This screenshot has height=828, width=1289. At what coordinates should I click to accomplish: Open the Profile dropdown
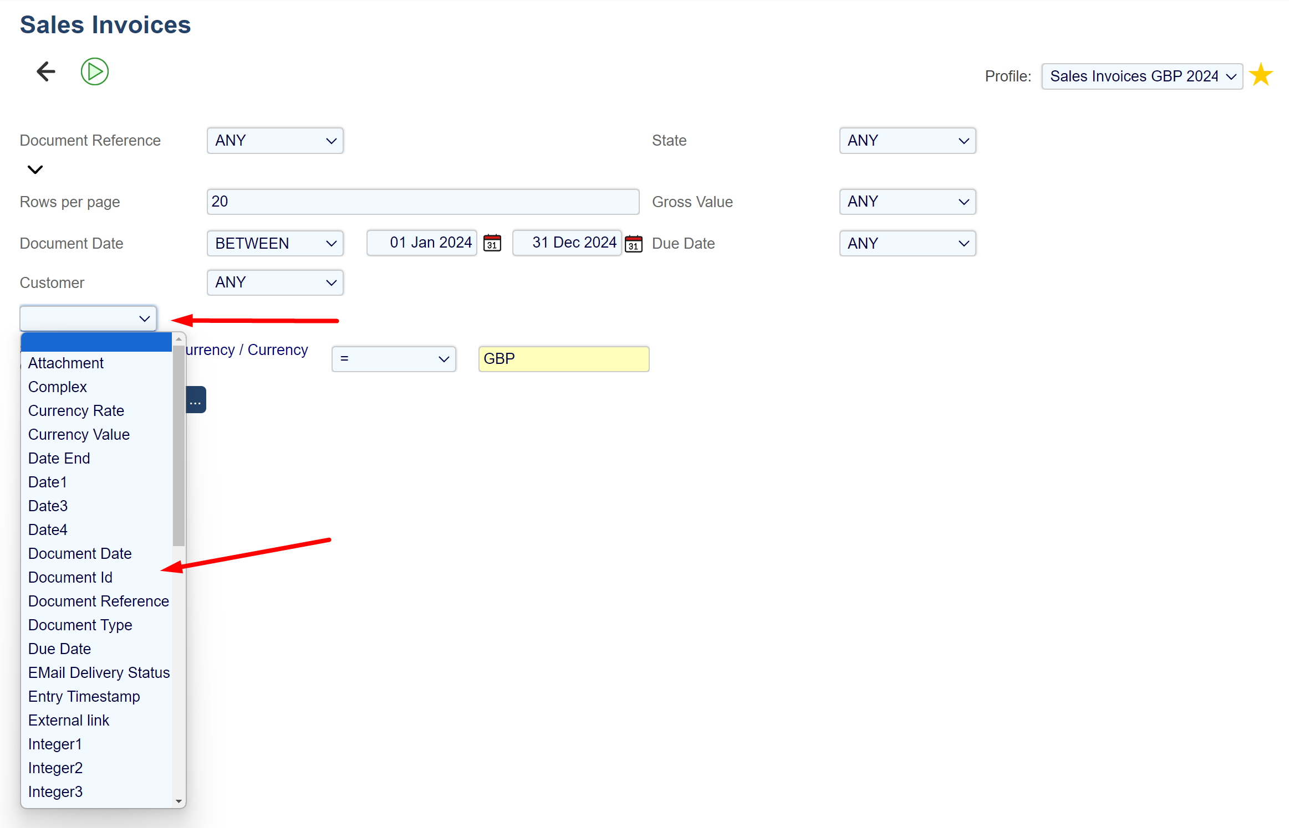pos(1142,76)
